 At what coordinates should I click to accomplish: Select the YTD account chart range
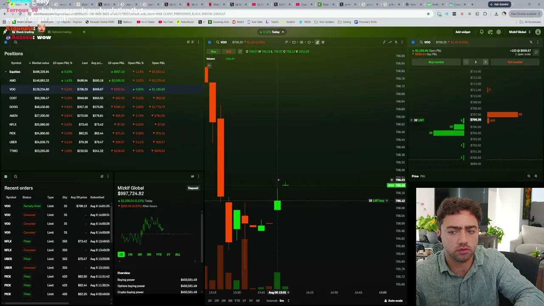[159, 255]
